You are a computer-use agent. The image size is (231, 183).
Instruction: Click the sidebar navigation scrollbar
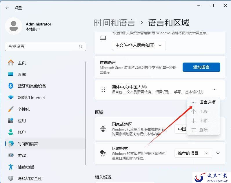(x=86, y=113)
